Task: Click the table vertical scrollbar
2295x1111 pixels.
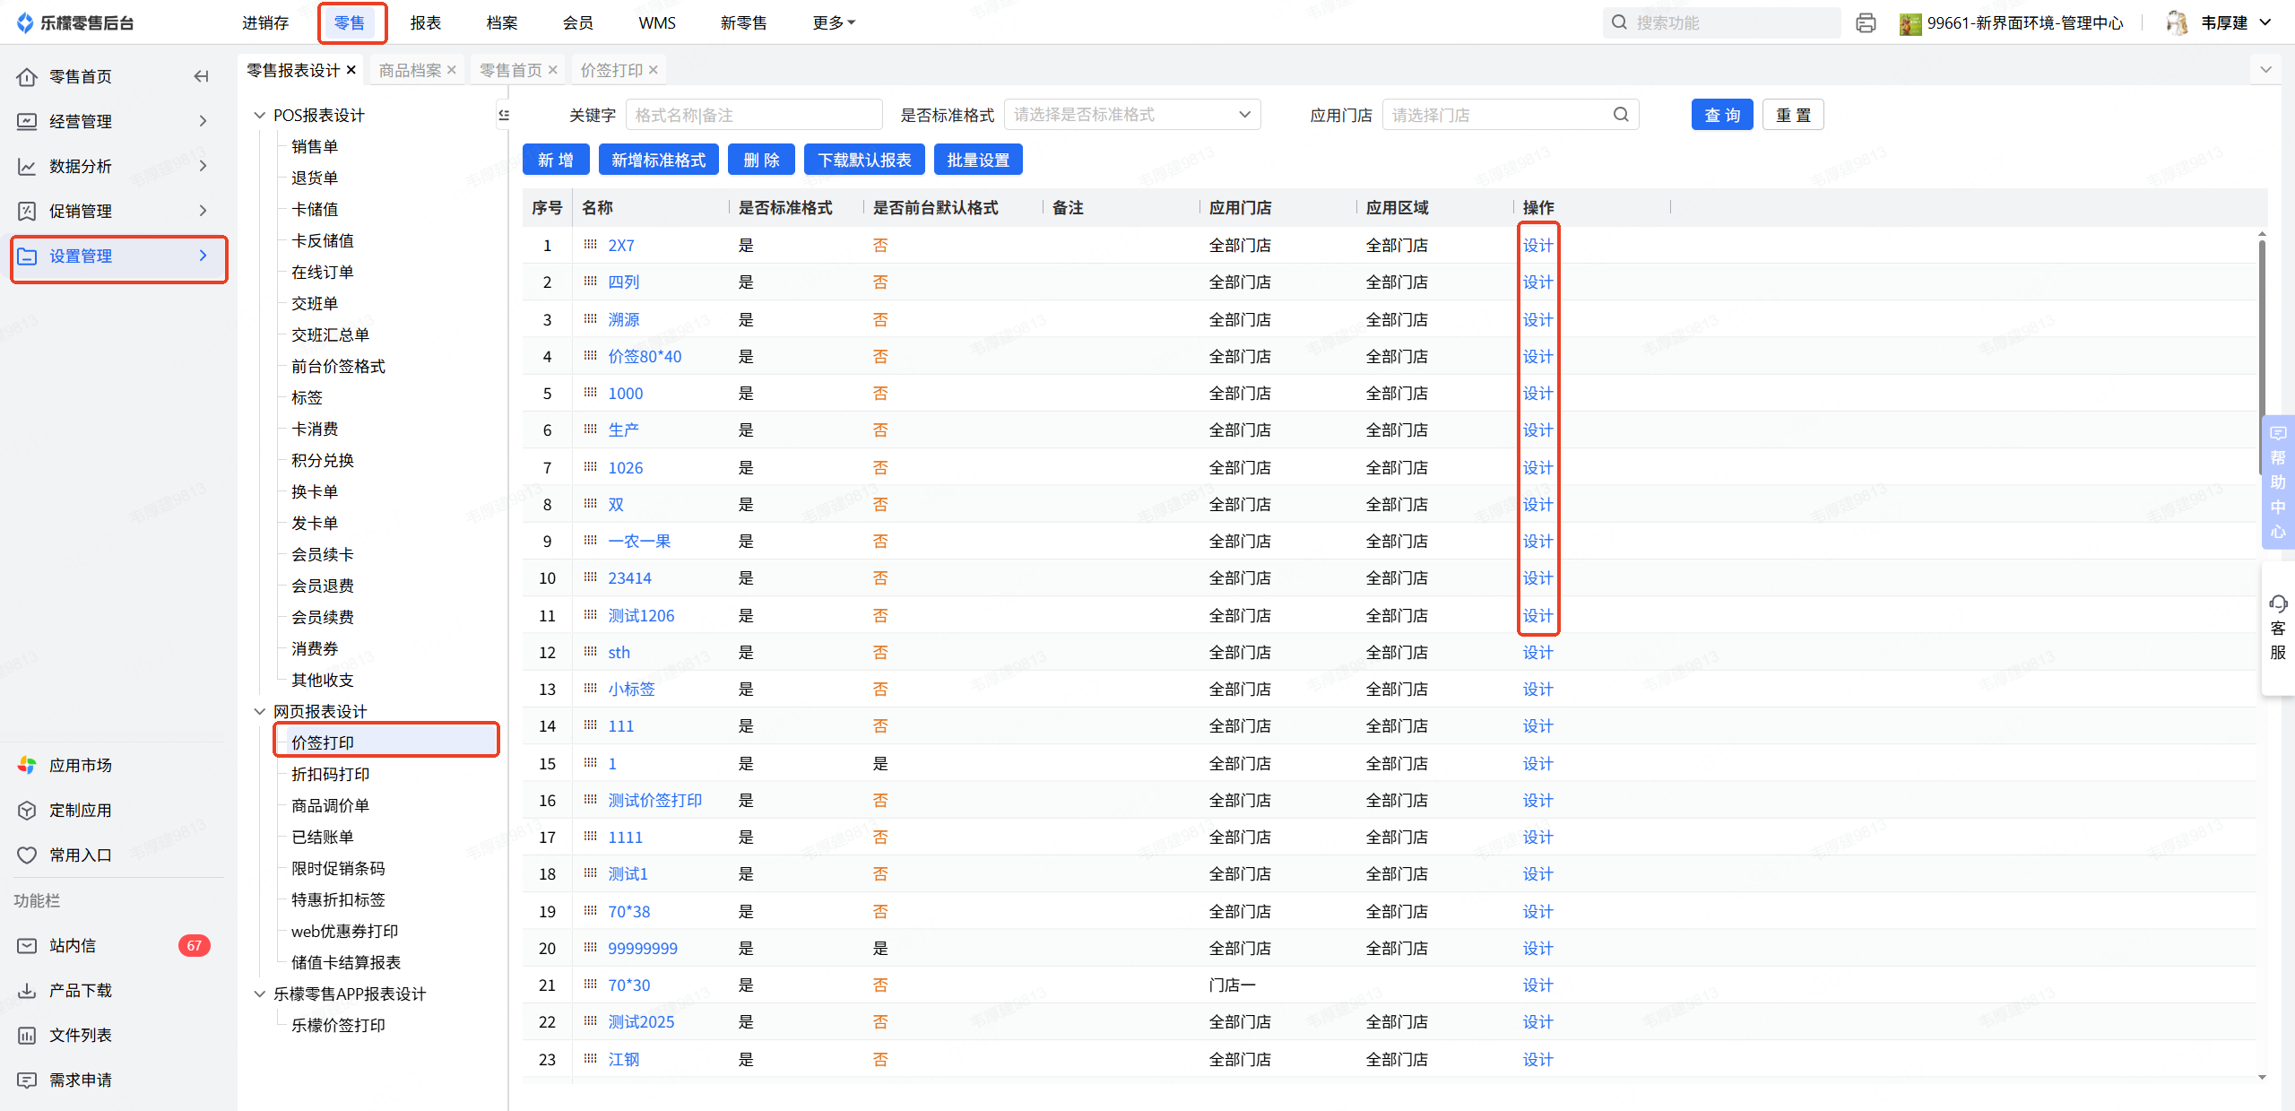Action: point(2262,359)
